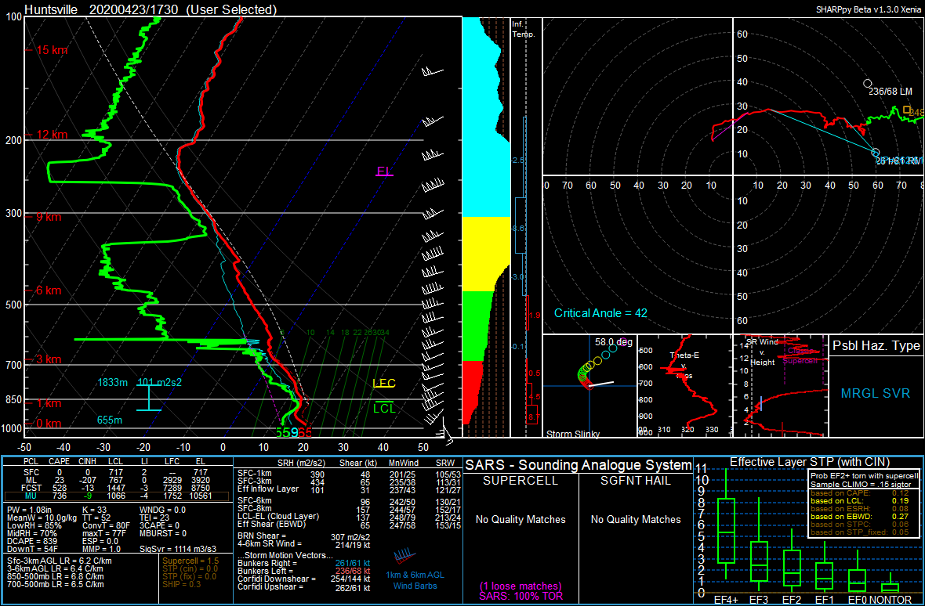925x606 pixels.
Task: Click the Psbl Haz. Type header
Action: (876, 346)
